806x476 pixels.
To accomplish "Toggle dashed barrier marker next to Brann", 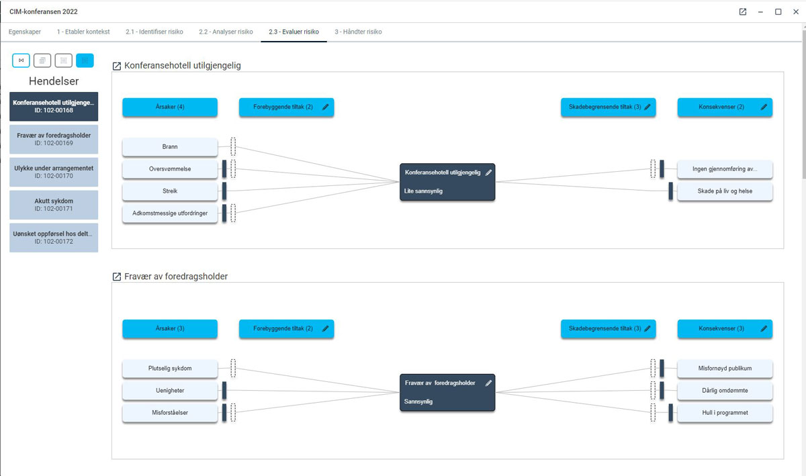I will coord(233,146).
